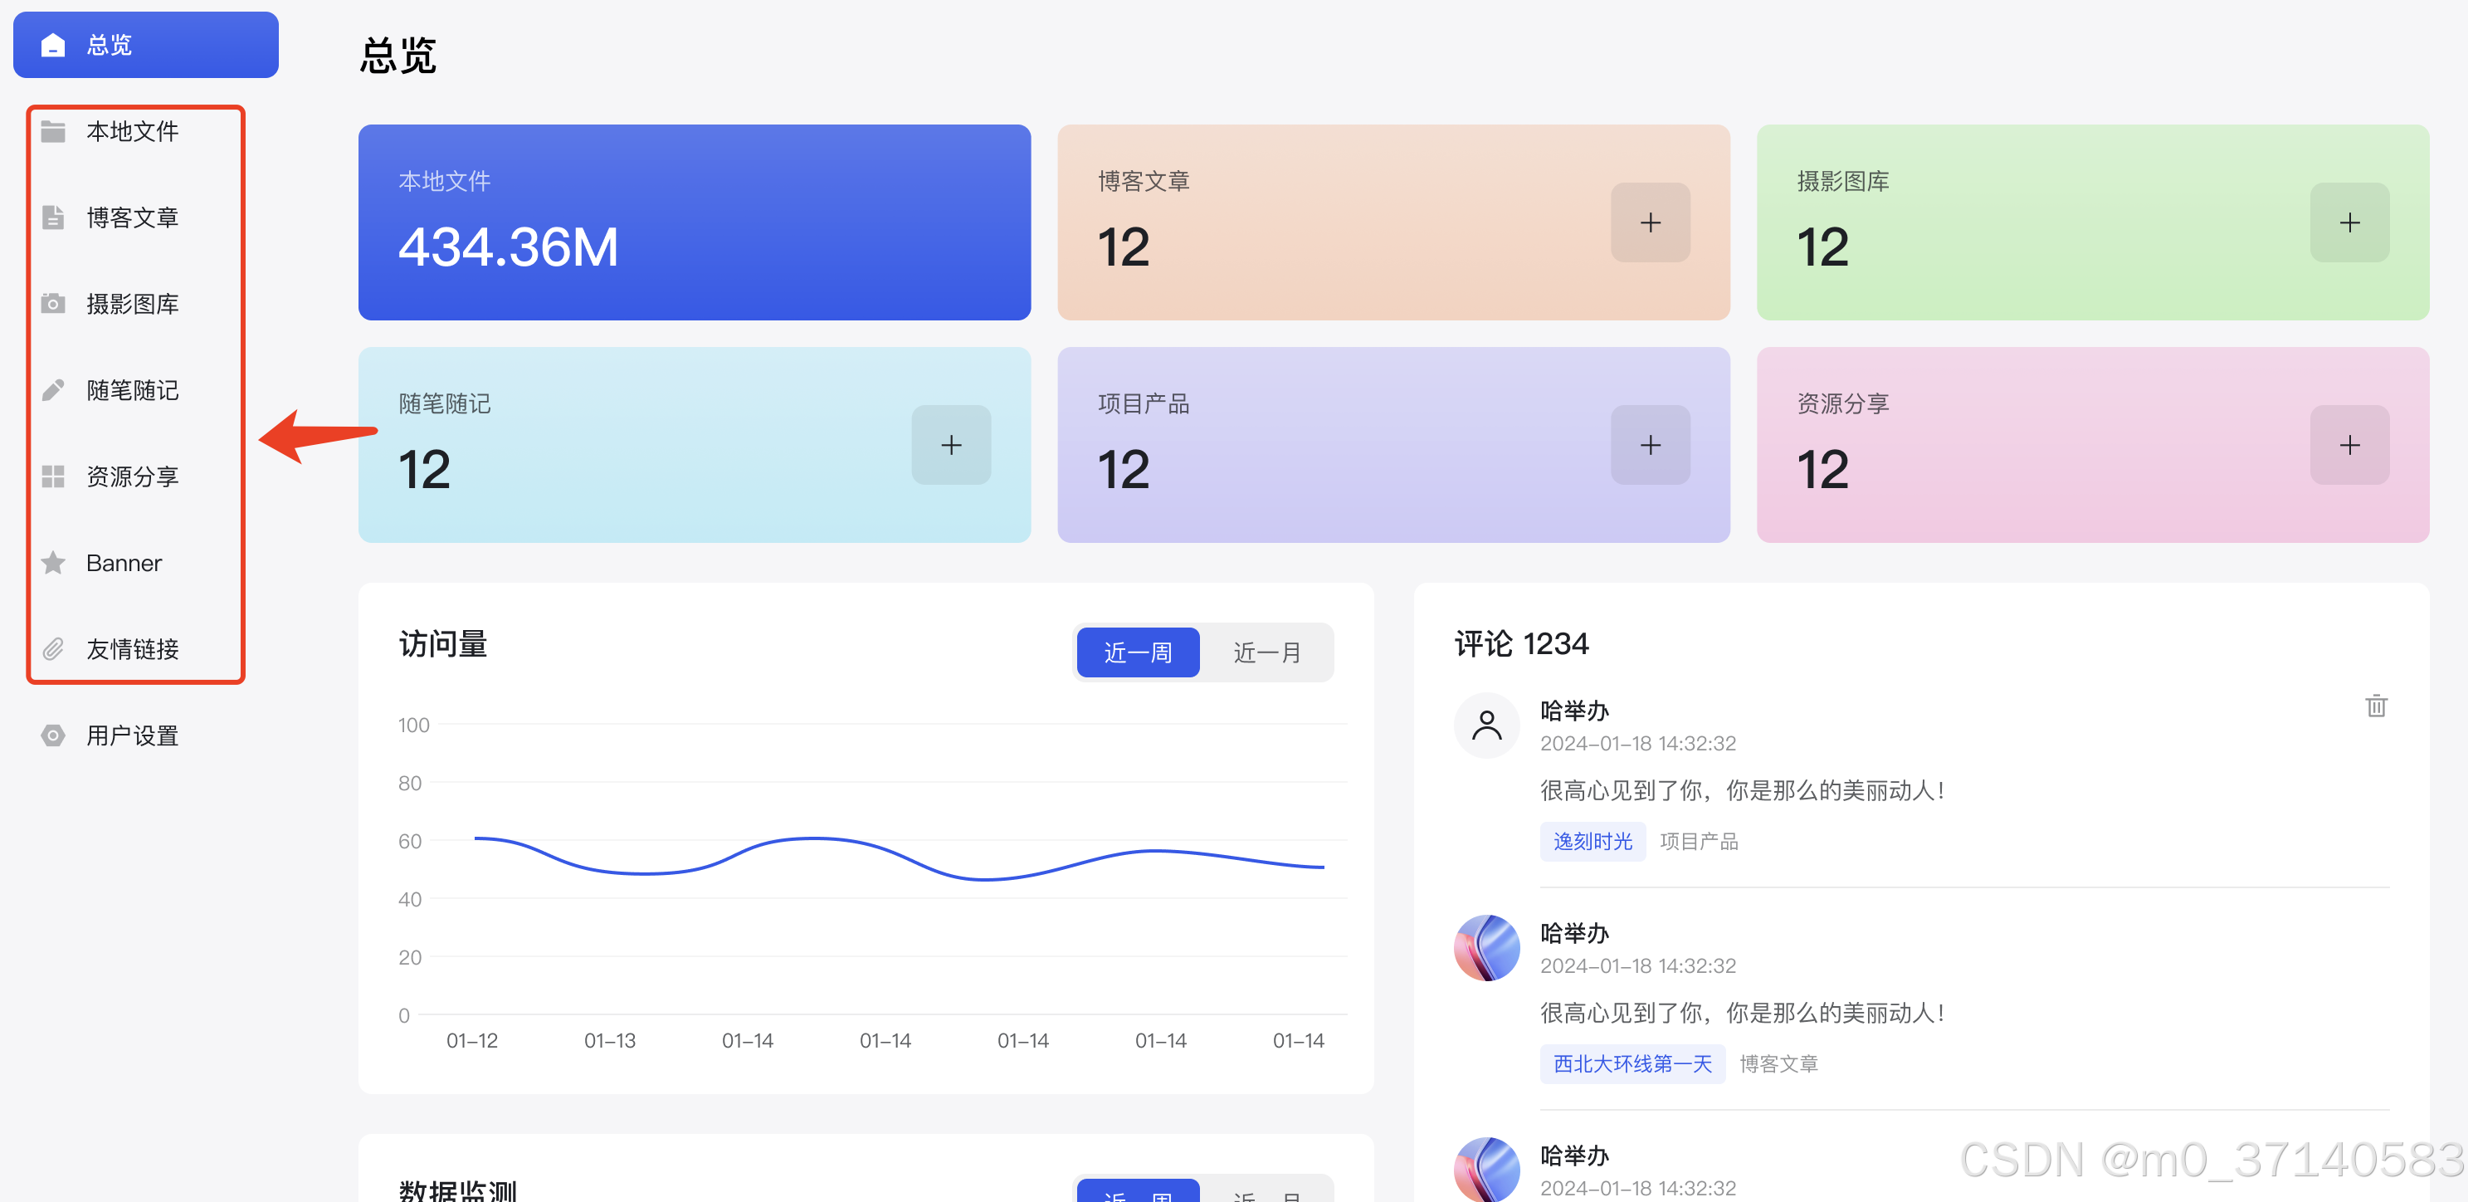Open the 西北大环线第一天 tag link
Viewport: 2468px width, 1202px height.
click(1632, 1063)
